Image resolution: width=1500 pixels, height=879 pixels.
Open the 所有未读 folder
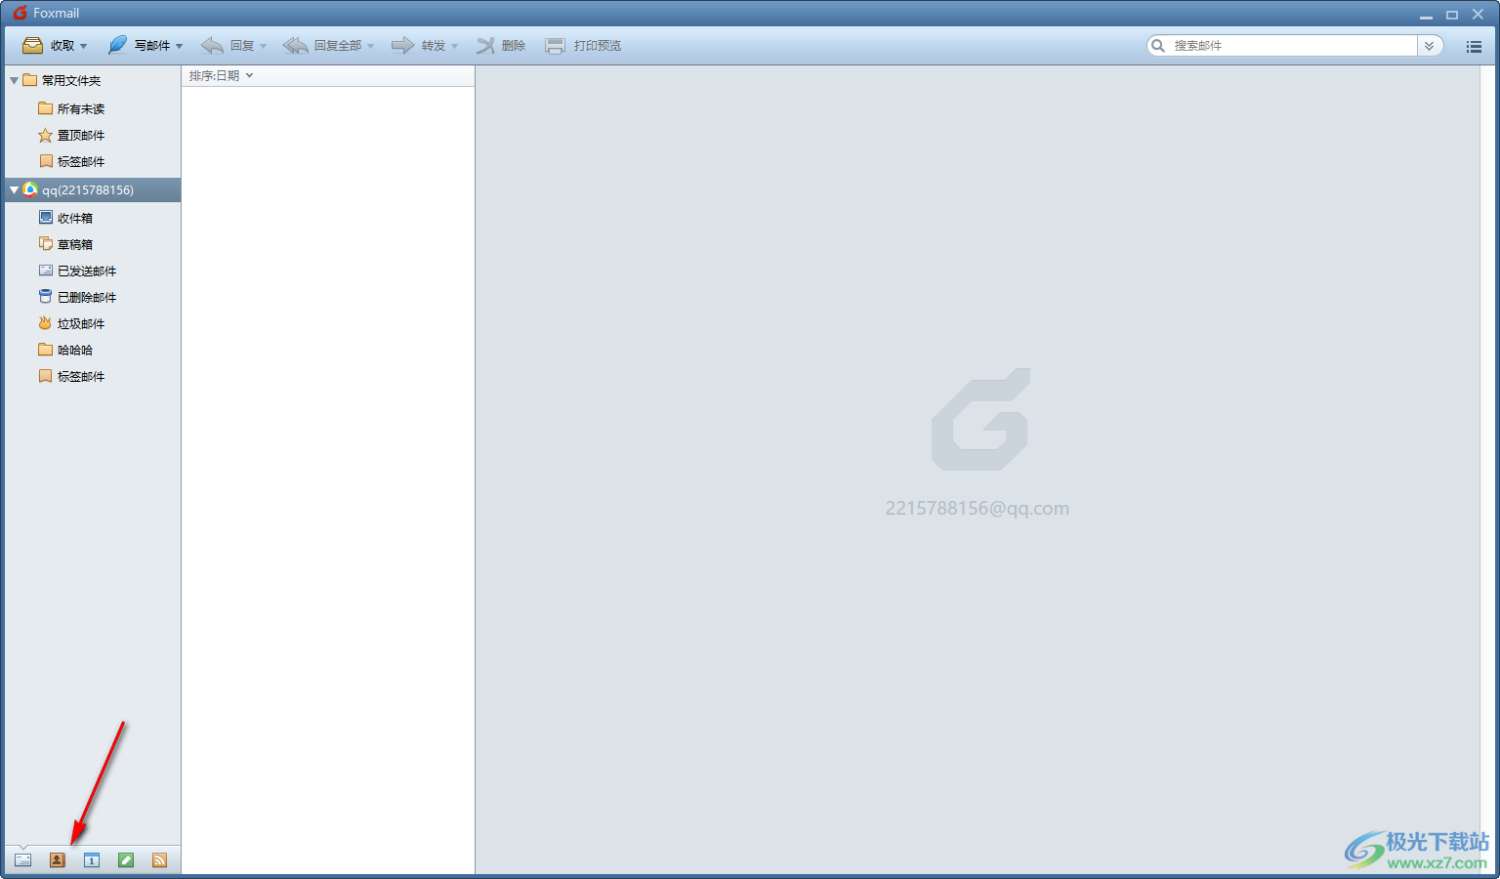pos(71,108)
